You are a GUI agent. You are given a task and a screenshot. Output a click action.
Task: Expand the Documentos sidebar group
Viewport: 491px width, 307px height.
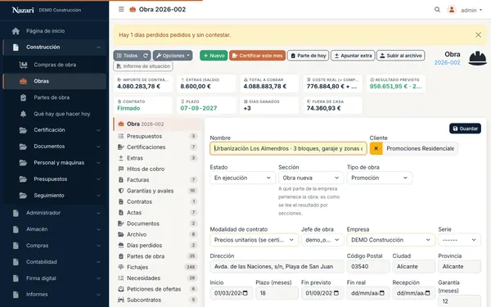tap(99, 147)
